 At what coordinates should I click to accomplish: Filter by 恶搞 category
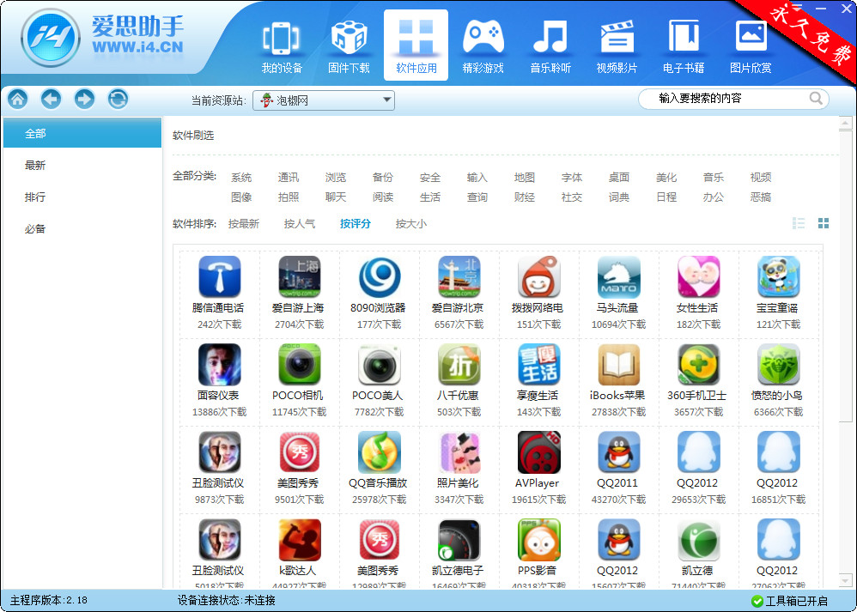coord(761,197)
